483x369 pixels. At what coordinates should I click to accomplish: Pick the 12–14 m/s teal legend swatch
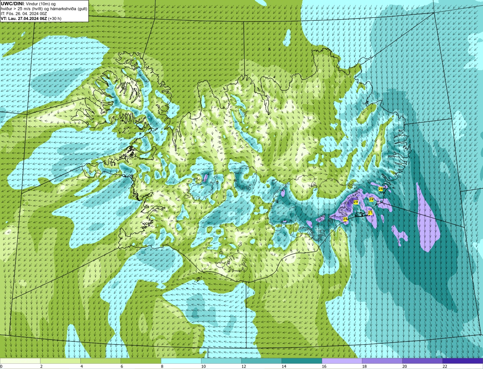click(x=261, y=361)
